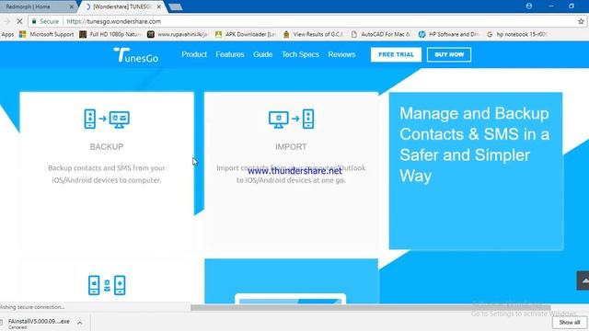
Task: Open the Full HD 1080p bookmark
Action: (110, 34)
